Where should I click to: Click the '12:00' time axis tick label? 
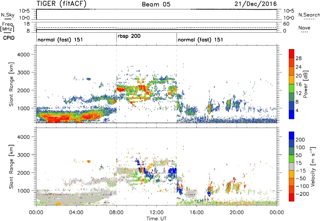156,213
